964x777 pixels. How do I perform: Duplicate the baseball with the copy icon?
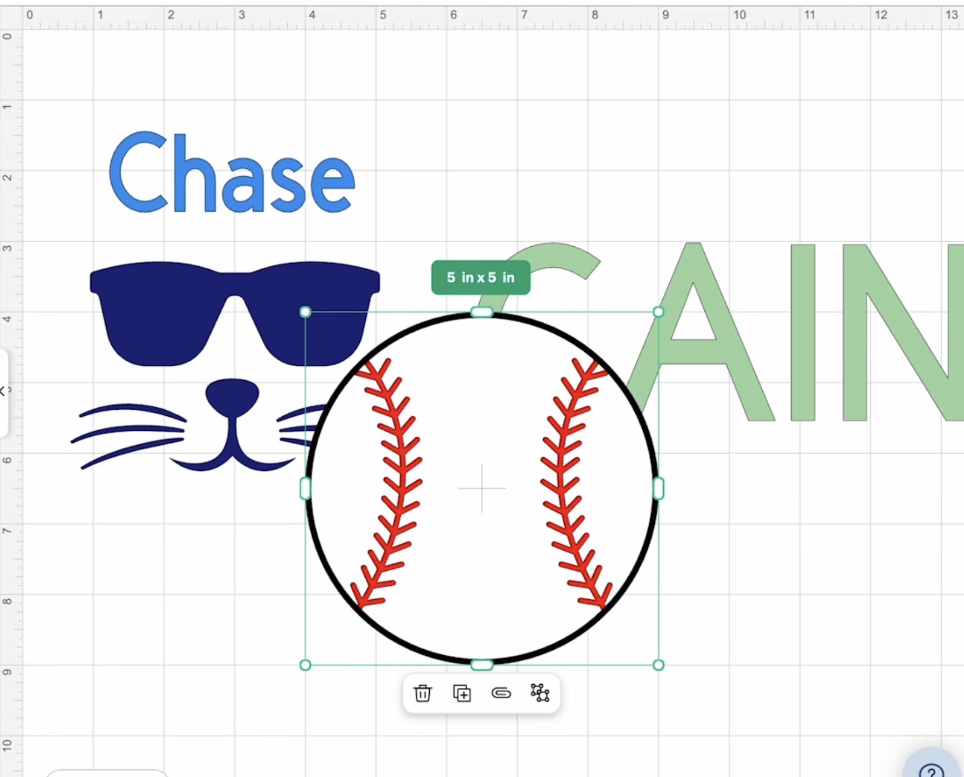tap(462, 693)
